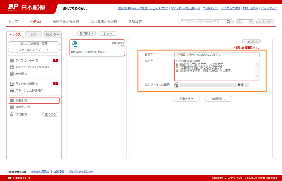The width and height of the screenshot is (282, 181).
Task: Open プライバシーポリシー footer link
Action: point(81,172)
